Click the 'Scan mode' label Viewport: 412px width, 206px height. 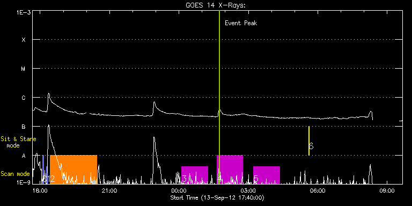15,174
